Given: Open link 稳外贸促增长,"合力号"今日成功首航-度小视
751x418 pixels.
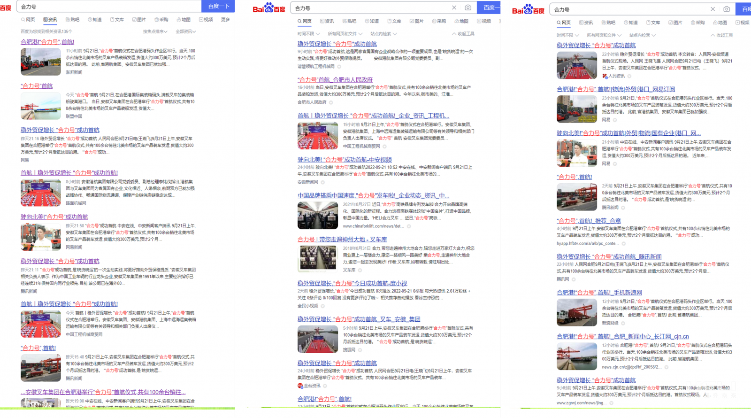Looking at the screenshot, I should point(353,283).
